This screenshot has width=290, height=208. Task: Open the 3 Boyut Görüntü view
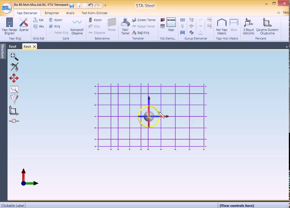(x=248, y=26)
